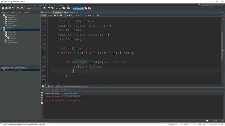Click the notifications icon in status bar
Image resolution: width=225 pixels, height=126 pixels.
coord(207,121)
